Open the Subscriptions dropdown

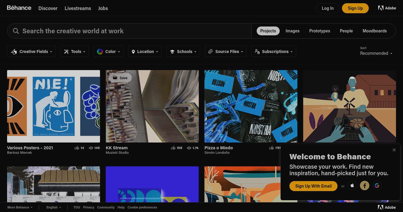point(274,52)
